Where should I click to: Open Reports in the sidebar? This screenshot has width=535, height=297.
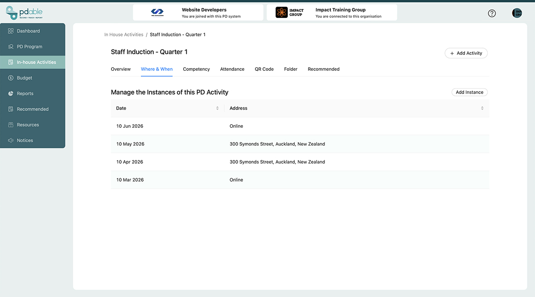click(33, 94)
